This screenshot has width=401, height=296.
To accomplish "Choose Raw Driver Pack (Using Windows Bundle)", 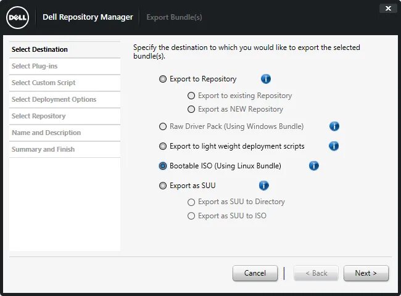I will [x=163, y=126].
